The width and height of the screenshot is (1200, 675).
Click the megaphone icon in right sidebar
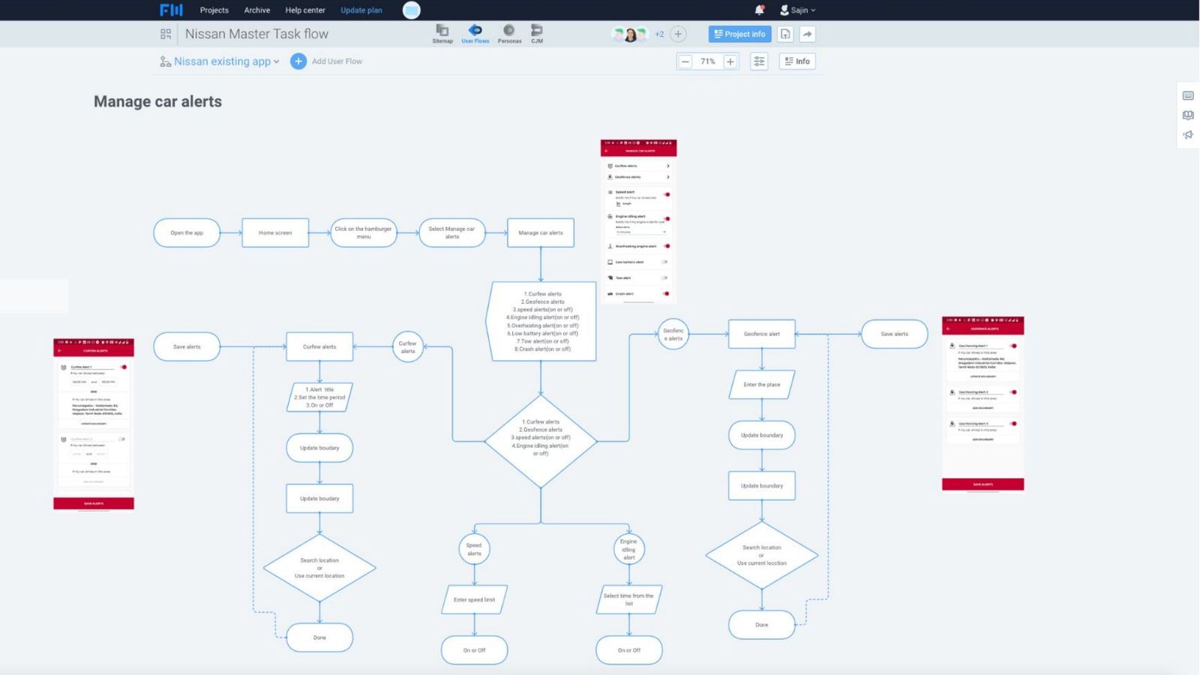point(1188,135)
